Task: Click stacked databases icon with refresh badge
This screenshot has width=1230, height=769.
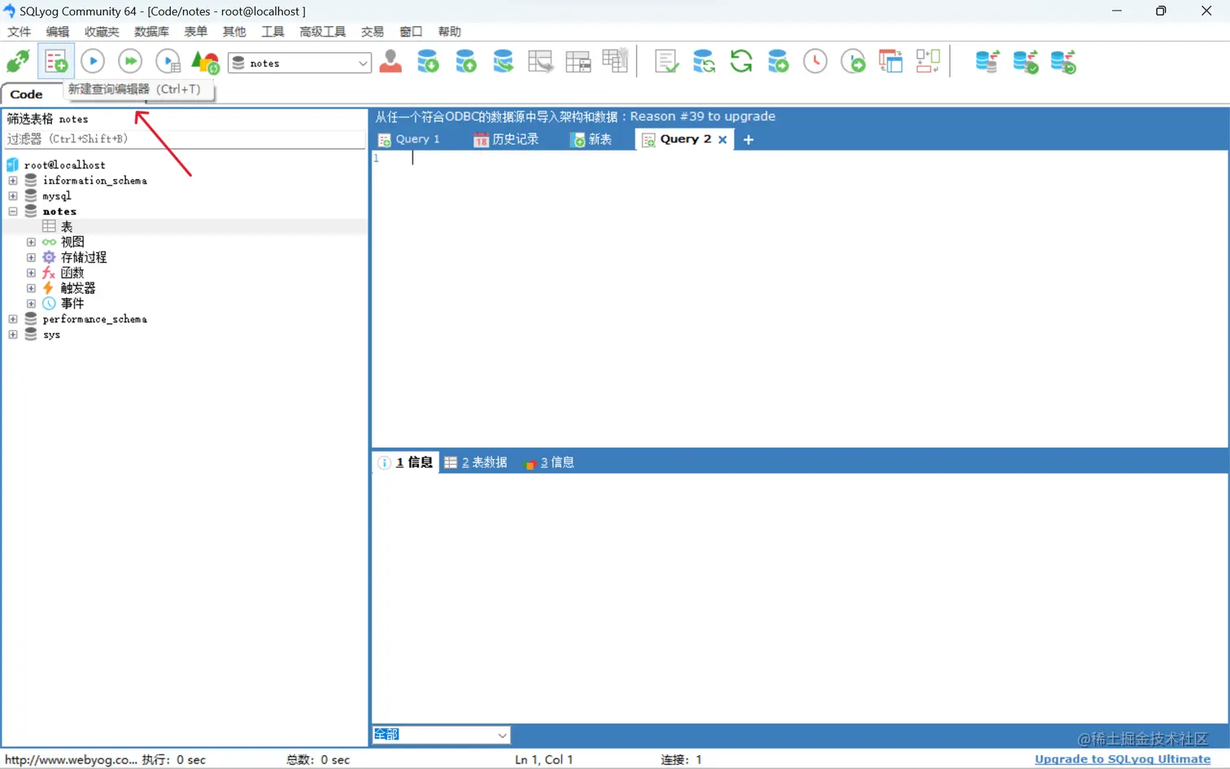Action: click(1063, 62)
